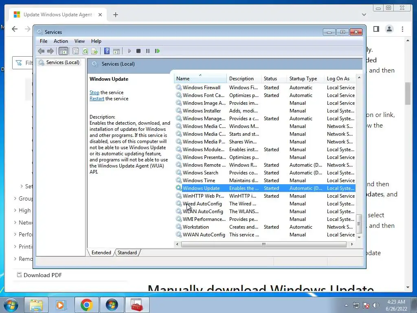The image size is (417, 313).
Task: Select the Windows Search service row
Action: (265, 172)
